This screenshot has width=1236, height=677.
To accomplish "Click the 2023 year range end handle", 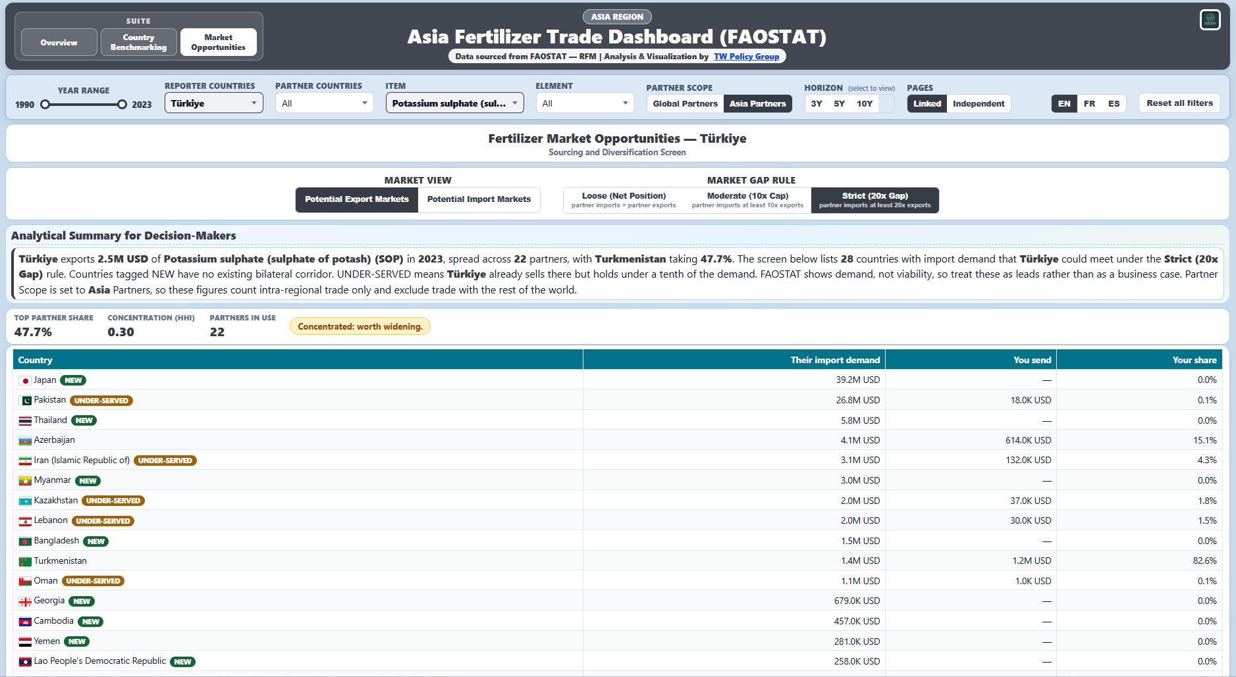I will point(122,105).
